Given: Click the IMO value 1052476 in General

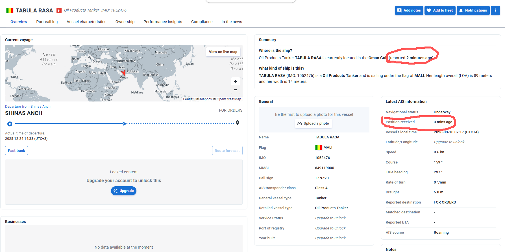Looking at the screenshot, I should tap(323, 158).
